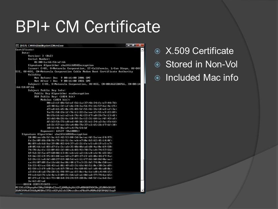This screenshot has width=278, height=209.
Task: Select the Included Mac info bullet
Action: (202, 78)
